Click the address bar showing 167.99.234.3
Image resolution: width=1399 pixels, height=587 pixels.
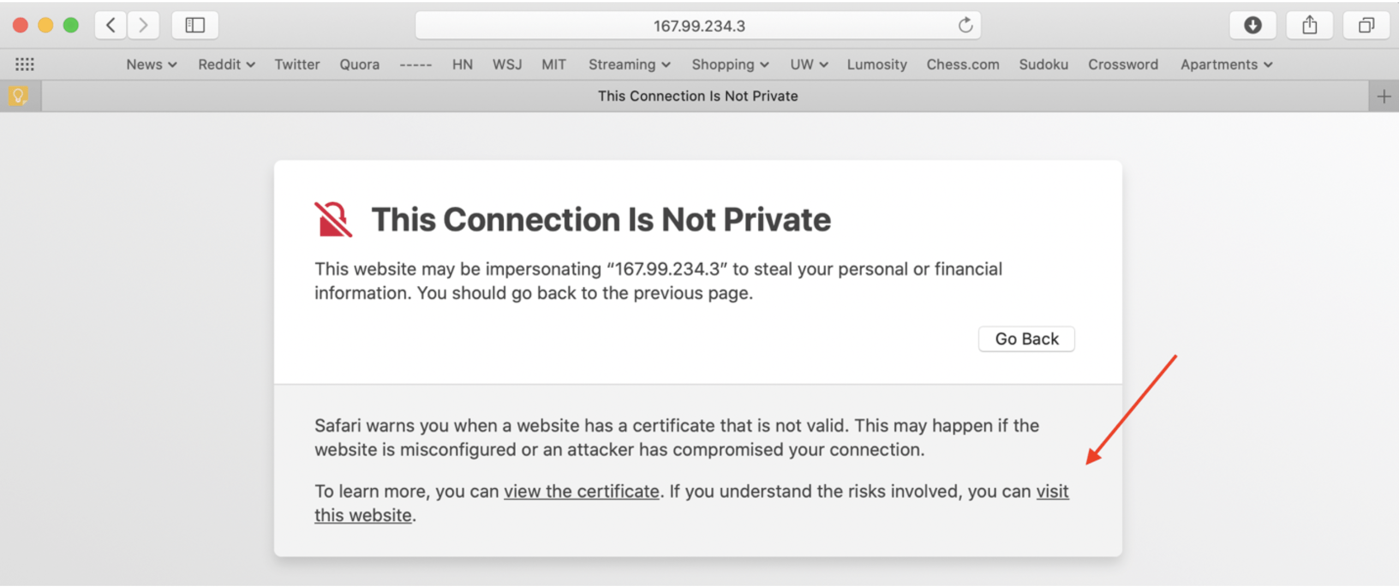pyautogui.click(x=698, y=26)
